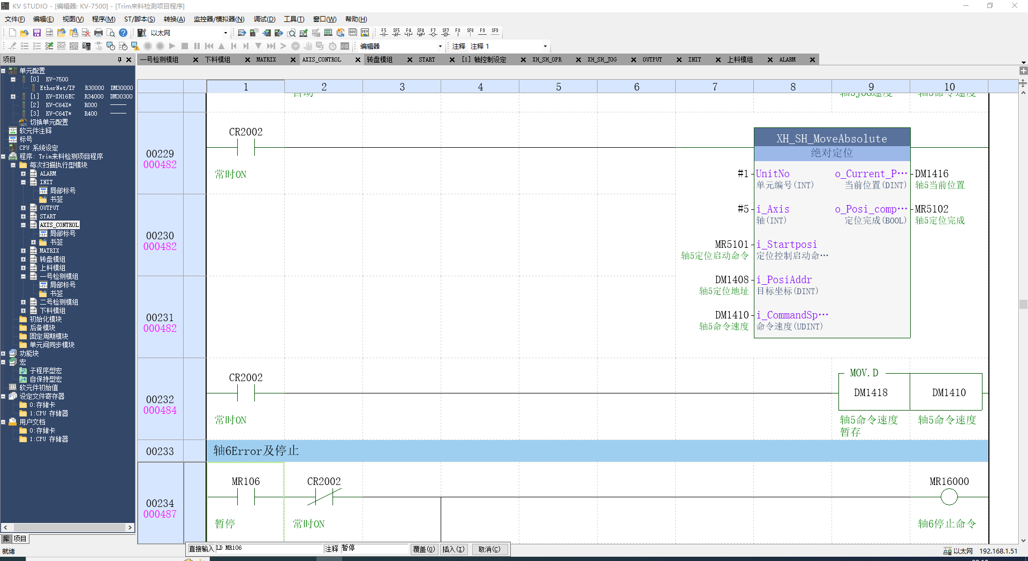Insert F7 output coil
The width and height of the screenshot is (1028, 561).
click(x=433, y=33)
